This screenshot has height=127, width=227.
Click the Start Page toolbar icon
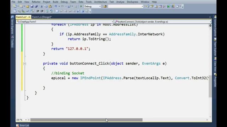[x=169, y=6]
